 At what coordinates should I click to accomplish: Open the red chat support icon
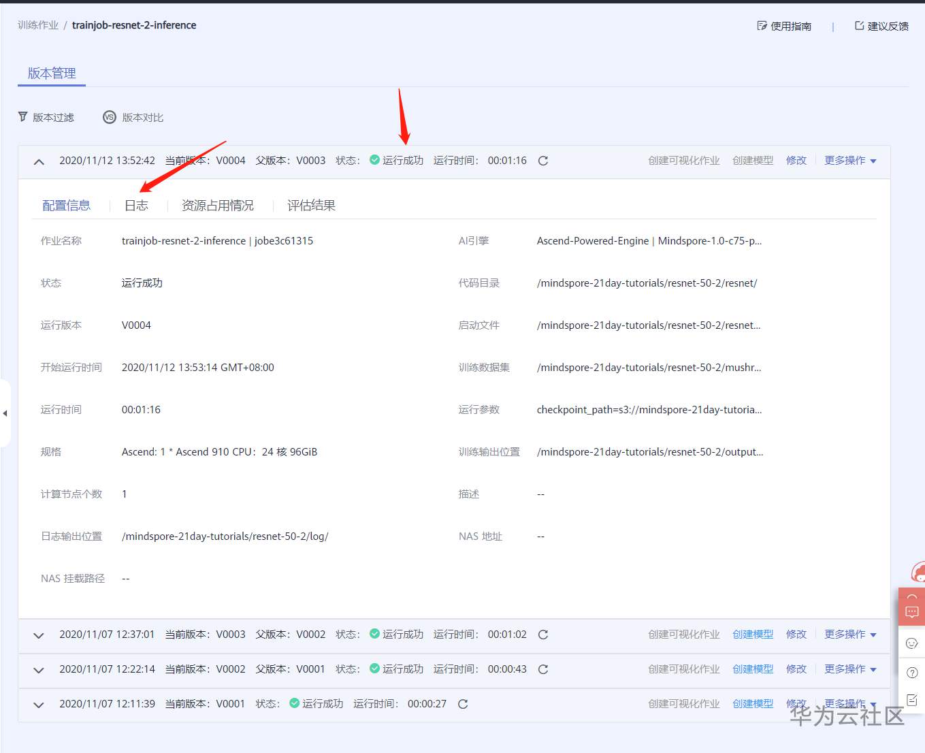[912, 612]
